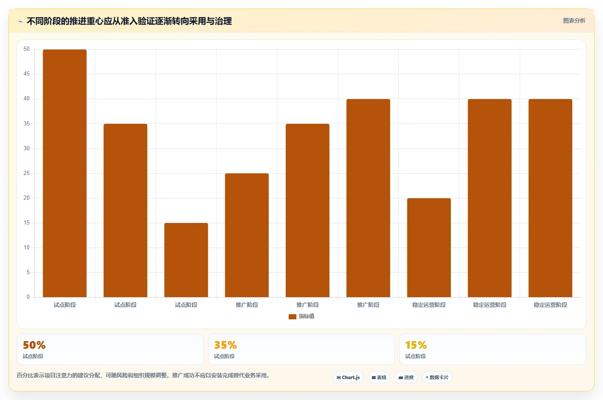Click the 试点阶段 bar with value 50
Image resolution: width=603 pixels, height=400 pixels.
[x=65, y=173]
